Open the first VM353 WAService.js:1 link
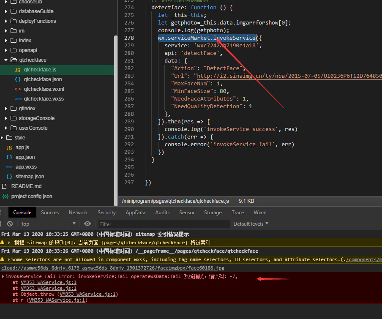 49,282
